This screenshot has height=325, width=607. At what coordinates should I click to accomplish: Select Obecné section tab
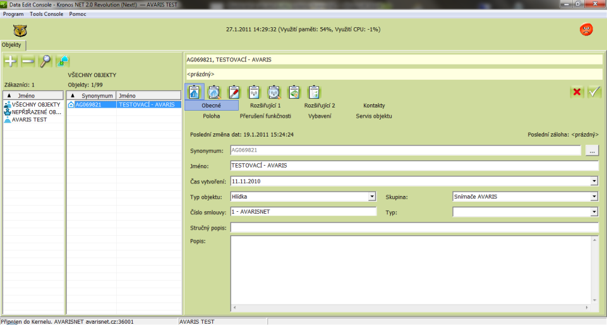click(x=212, y=106)
